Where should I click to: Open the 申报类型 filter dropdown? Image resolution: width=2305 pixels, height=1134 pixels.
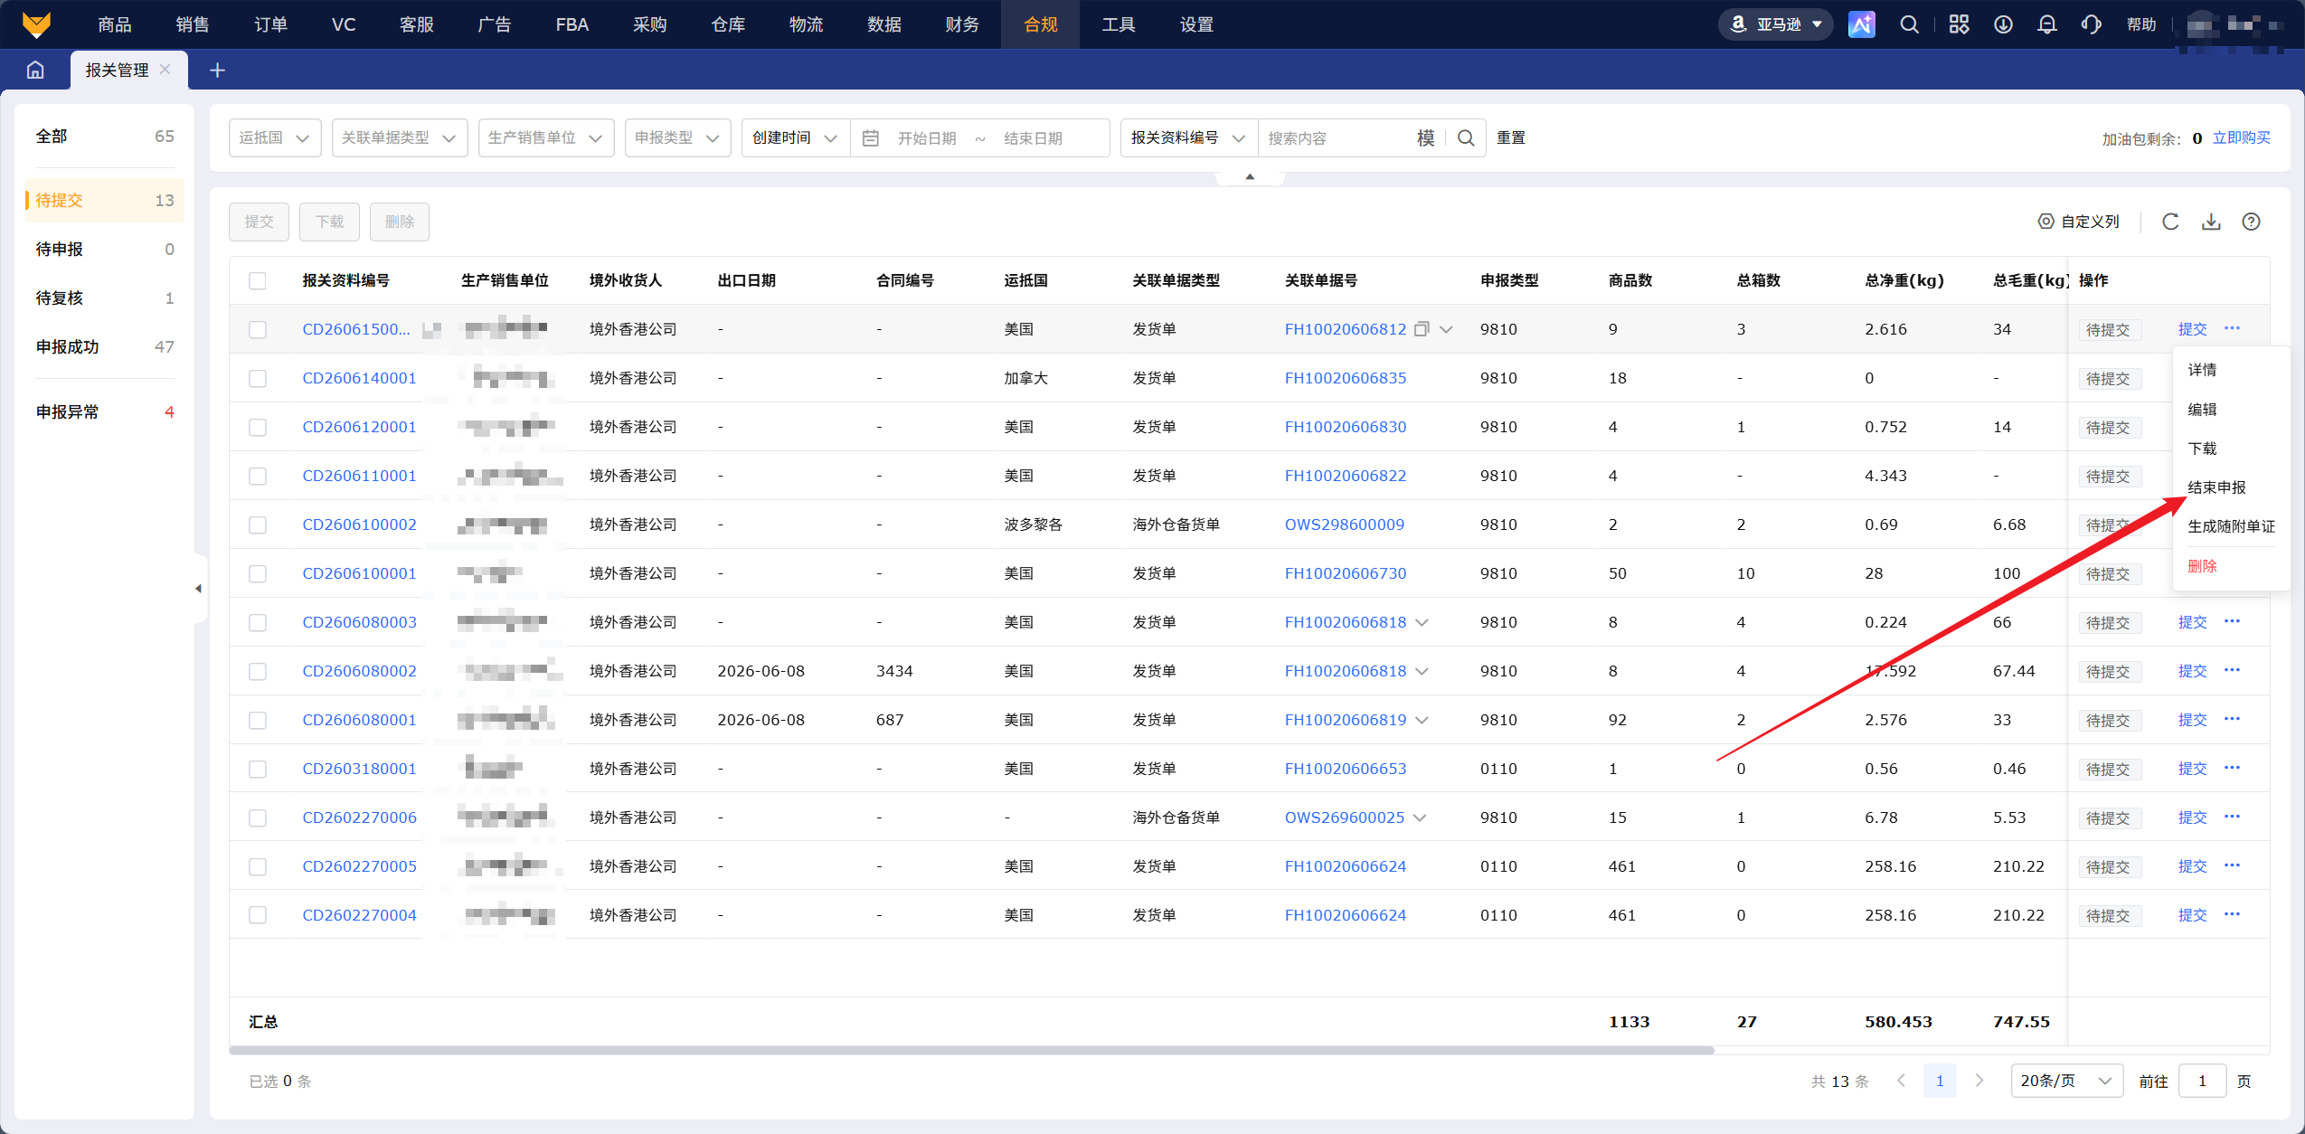(x=677, y=137)
